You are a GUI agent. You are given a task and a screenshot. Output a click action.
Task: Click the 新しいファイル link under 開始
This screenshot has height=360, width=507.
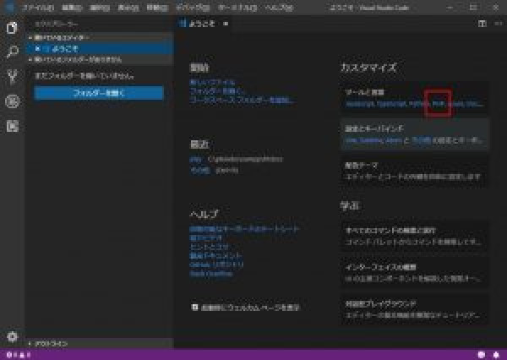(x=212, y=83)
